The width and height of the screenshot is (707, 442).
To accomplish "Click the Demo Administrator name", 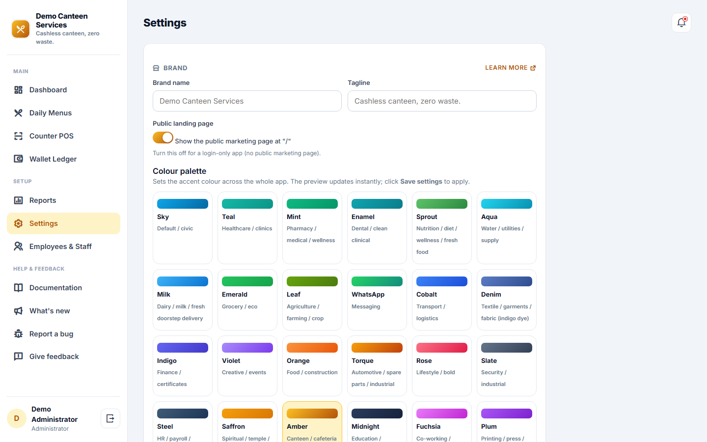I will click(54, 414).
